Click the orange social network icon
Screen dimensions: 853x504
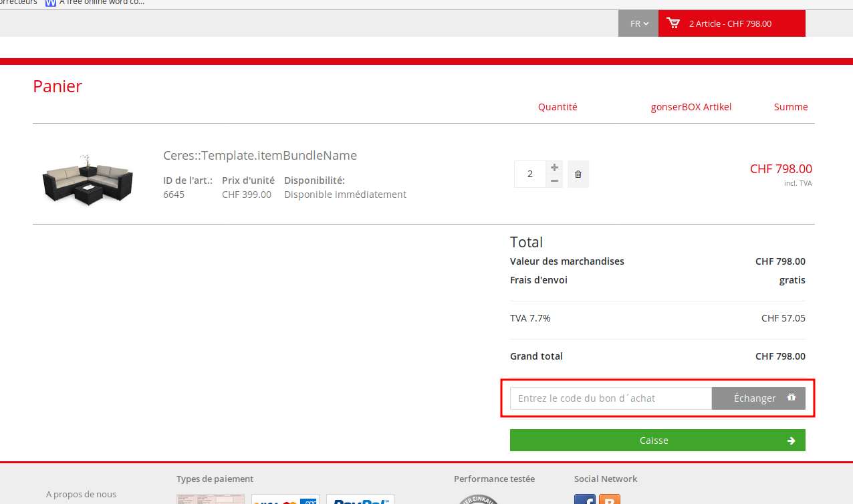tap(609, 499)
